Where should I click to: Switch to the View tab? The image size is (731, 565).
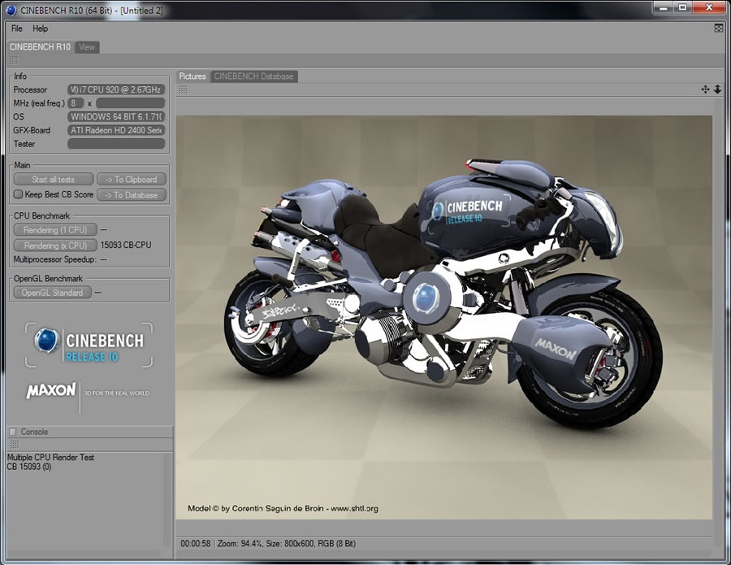tap(87, 47)
